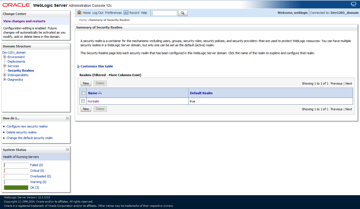Open Customize this table section

coord(97,66)
